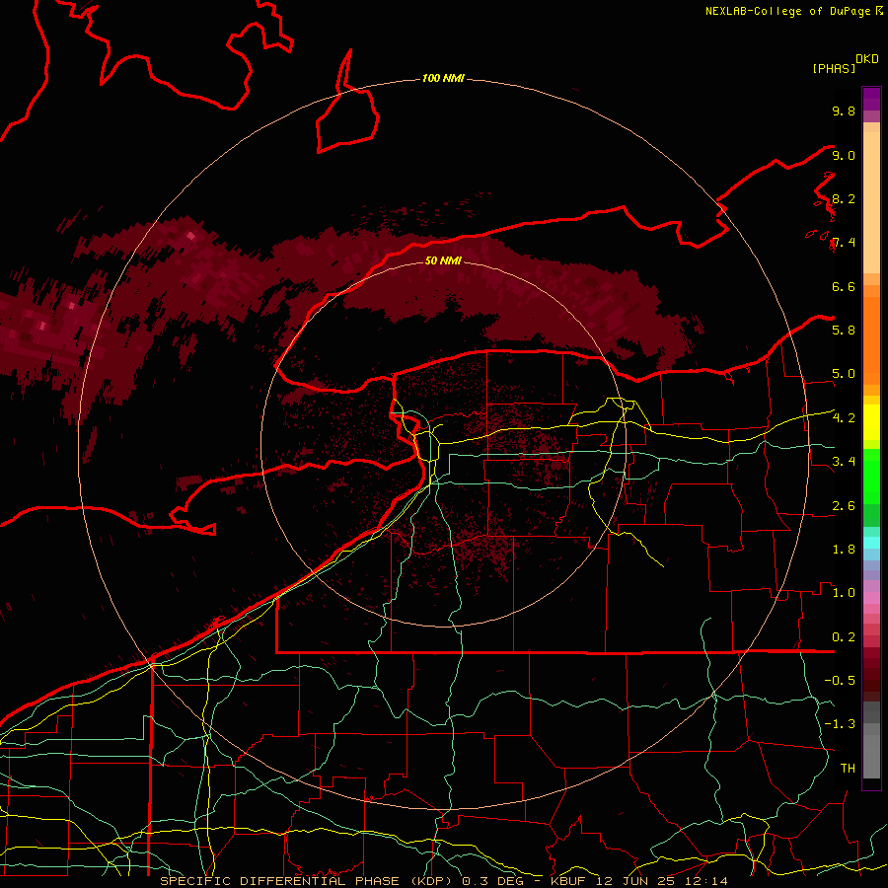
Task: Click the purple top segment of the color bar
Action: [x=871, y=99]
